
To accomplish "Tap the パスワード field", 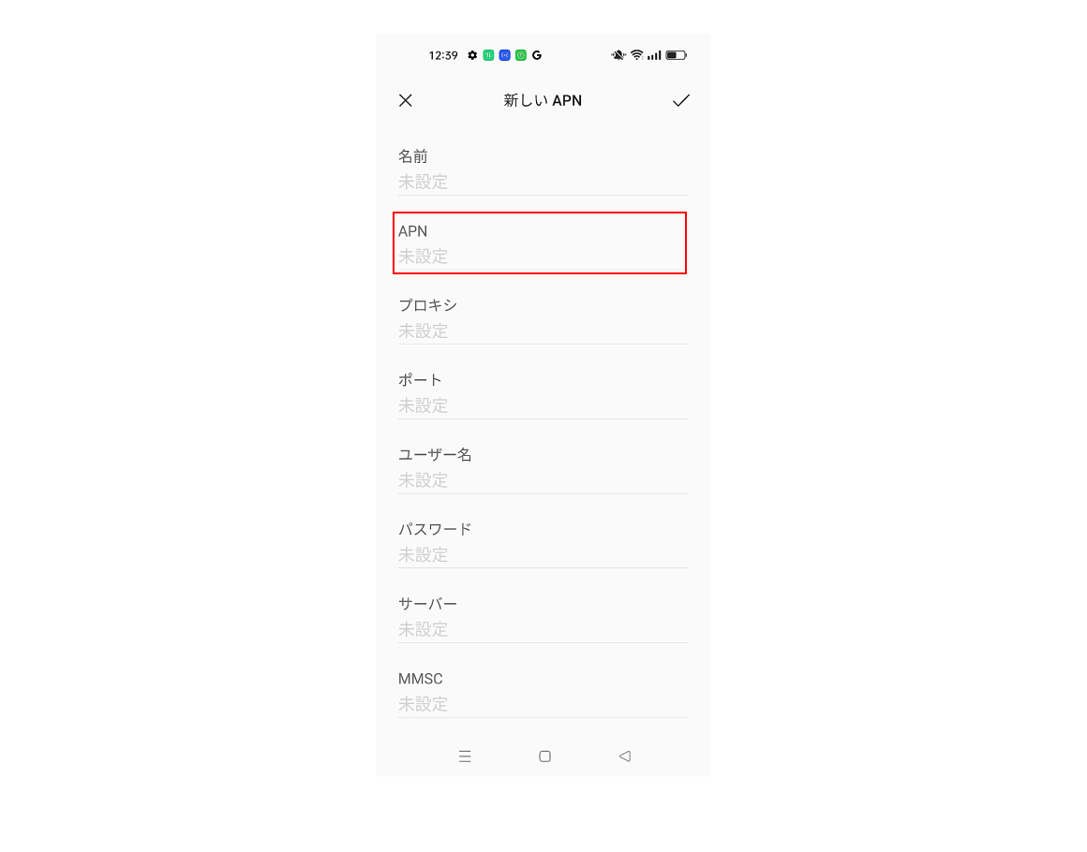I will pyautogui.click(x=543, y=542).
